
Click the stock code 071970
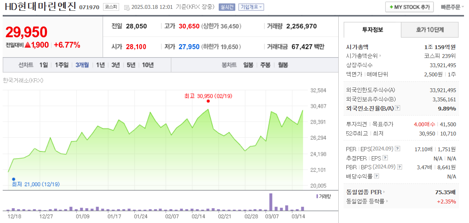coord(89,7)
